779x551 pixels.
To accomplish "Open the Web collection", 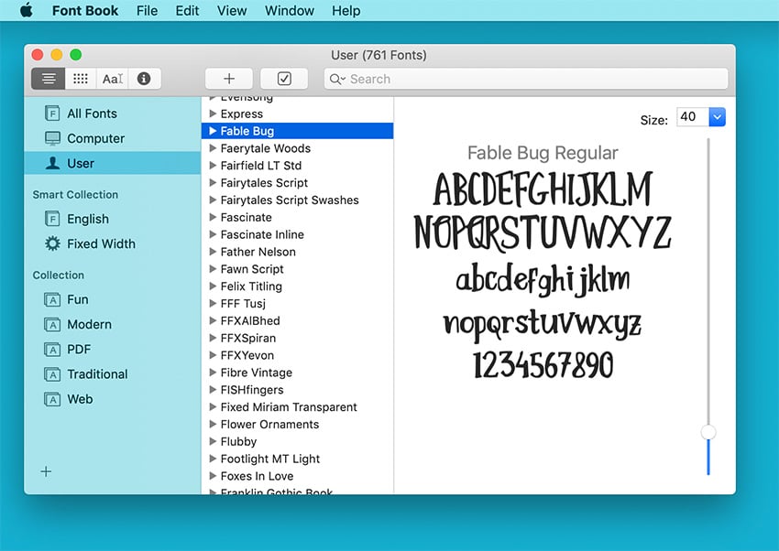I will click(113, 399).
